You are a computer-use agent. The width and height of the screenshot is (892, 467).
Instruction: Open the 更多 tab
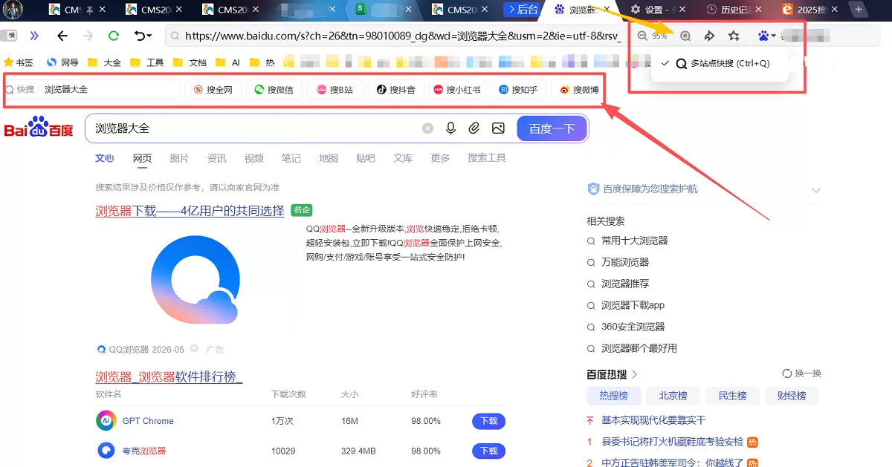click(440, 158)
